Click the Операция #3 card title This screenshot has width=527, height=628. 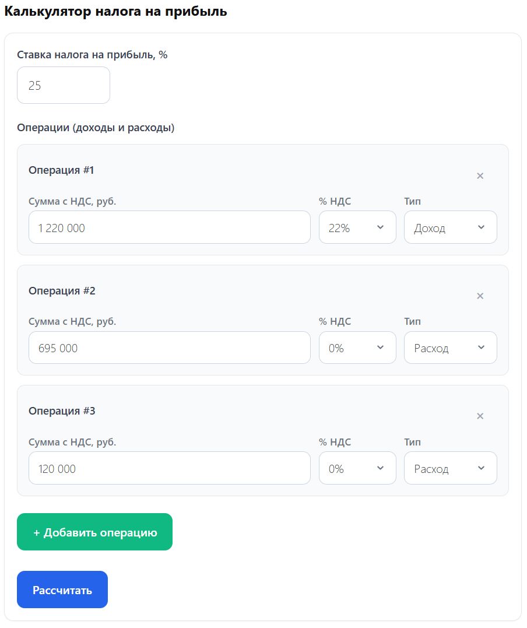(x=62, y=411)
